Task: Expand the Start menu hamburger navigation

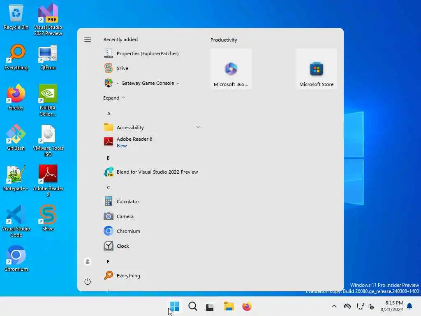Action: [88, 39]
